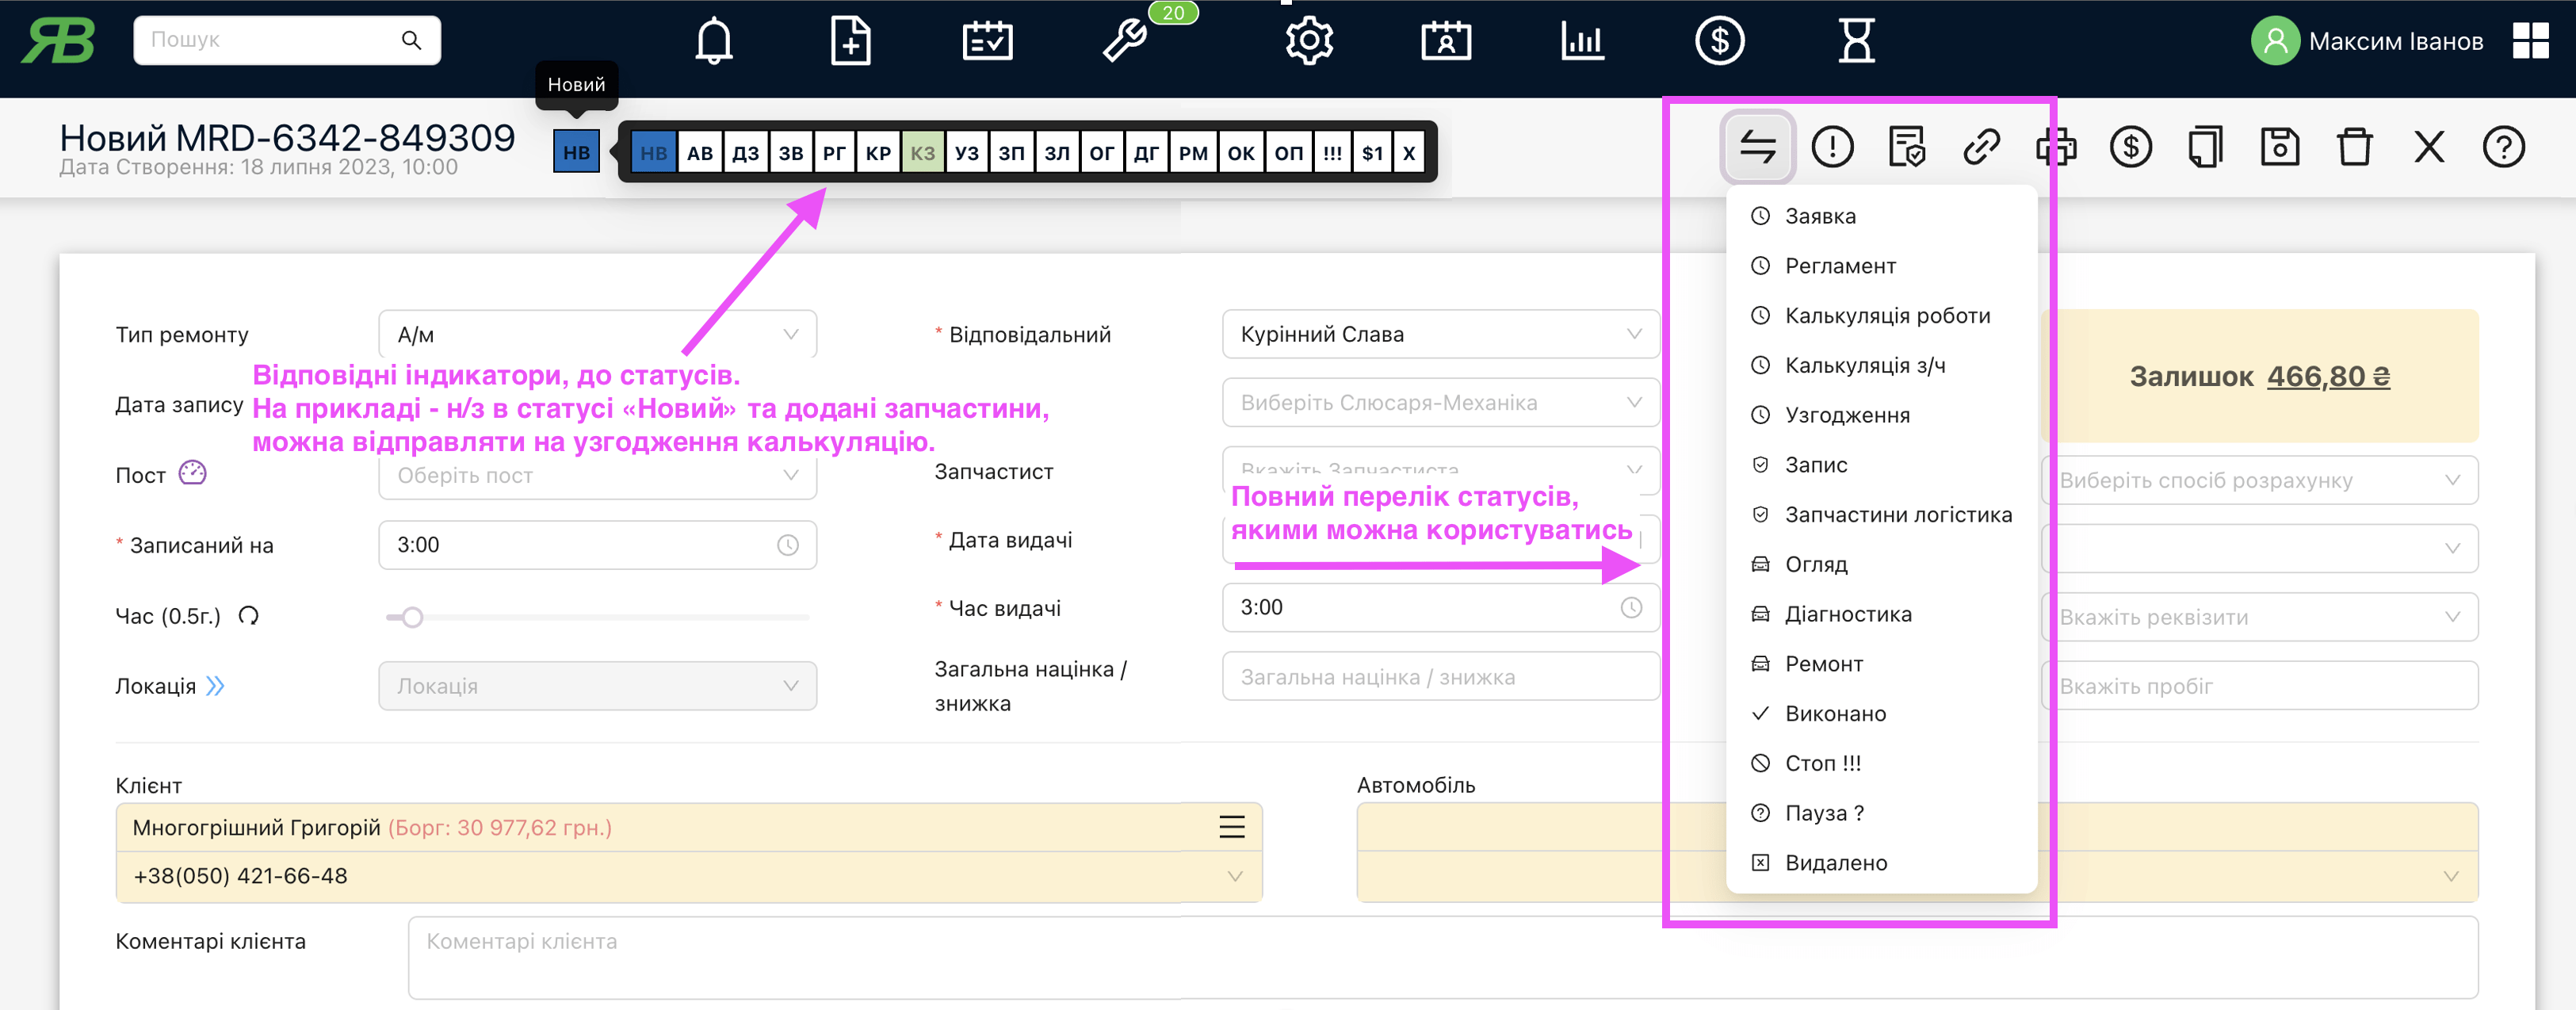Click the trash delete order icon
Screen dimensions: 2576x1010
coord(2354,147)
